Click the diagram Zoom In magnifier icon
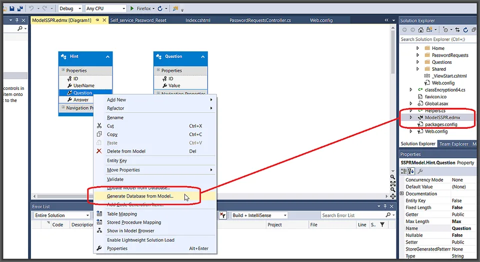The image size is (480, 262). (x=393, y=177)
